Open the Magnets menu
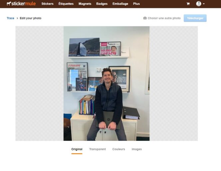 click(85, 4)
